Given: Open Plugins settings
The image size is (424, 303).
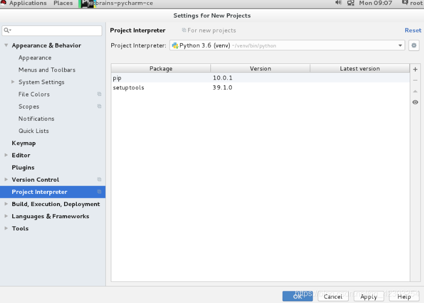Looking at the screenshot, I should [23, 167].
